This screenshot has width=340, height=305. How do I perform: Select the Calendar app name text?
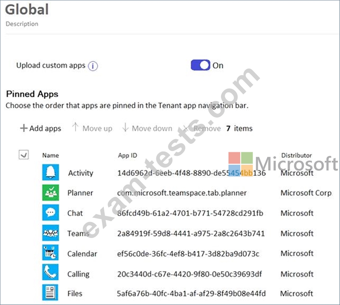click(x=82, y=254)
